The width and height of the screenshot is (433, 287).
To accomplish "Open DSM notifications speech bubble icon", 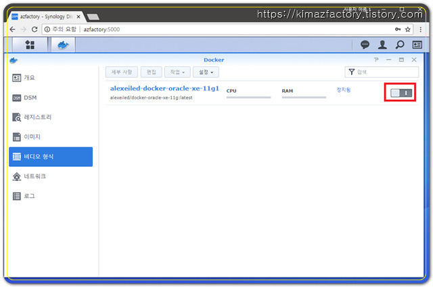I will point(365,45).
